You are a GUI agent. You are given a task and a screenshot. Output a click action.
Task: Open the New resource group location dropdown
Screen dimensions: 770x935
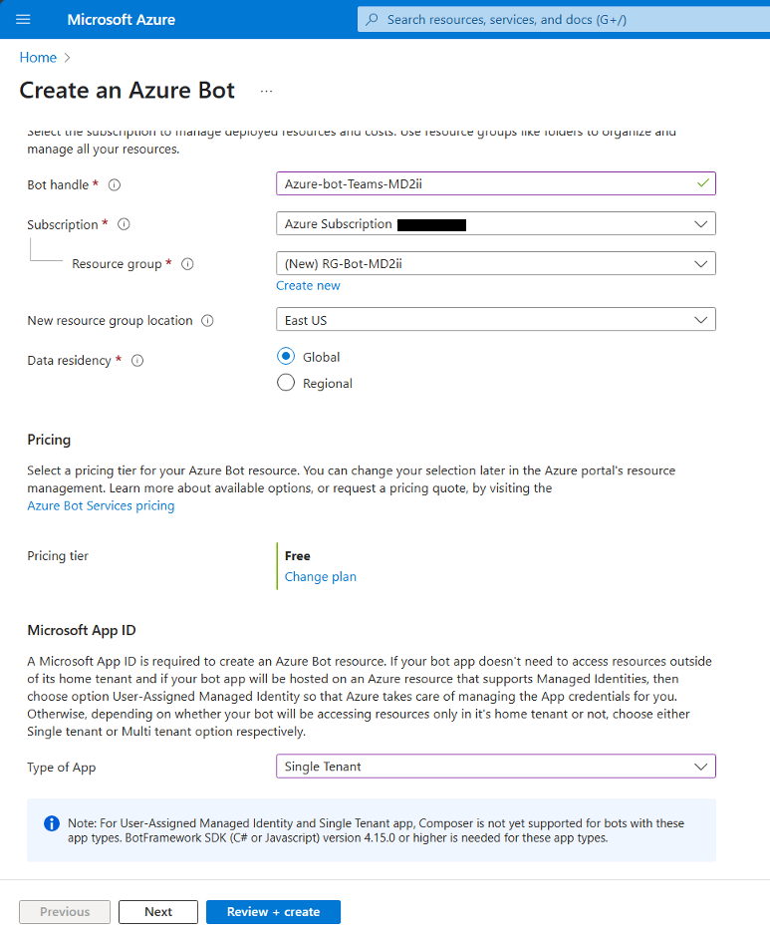tap(495, 320)
